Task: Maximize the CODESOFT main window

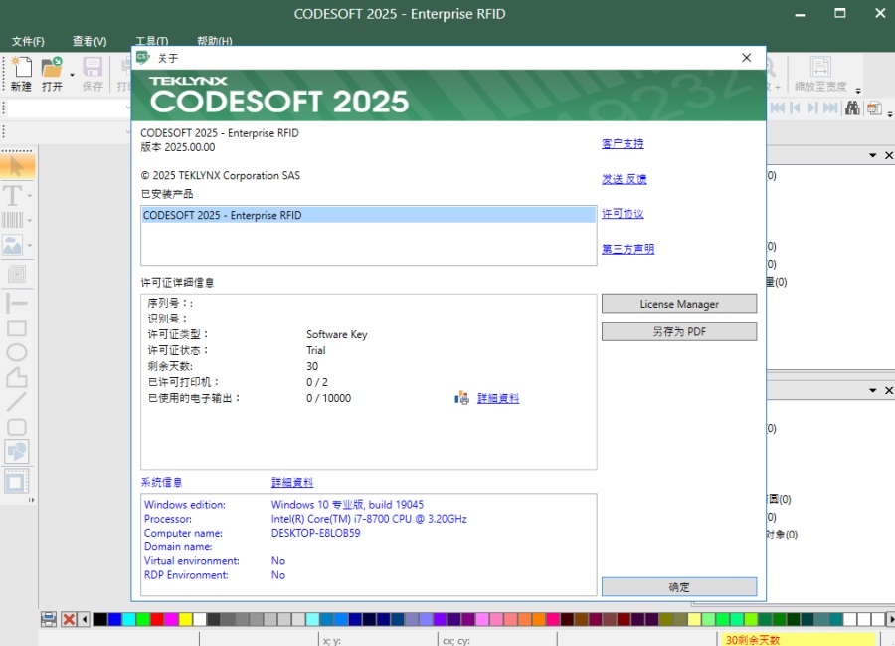Action: (x=840, y=13)
